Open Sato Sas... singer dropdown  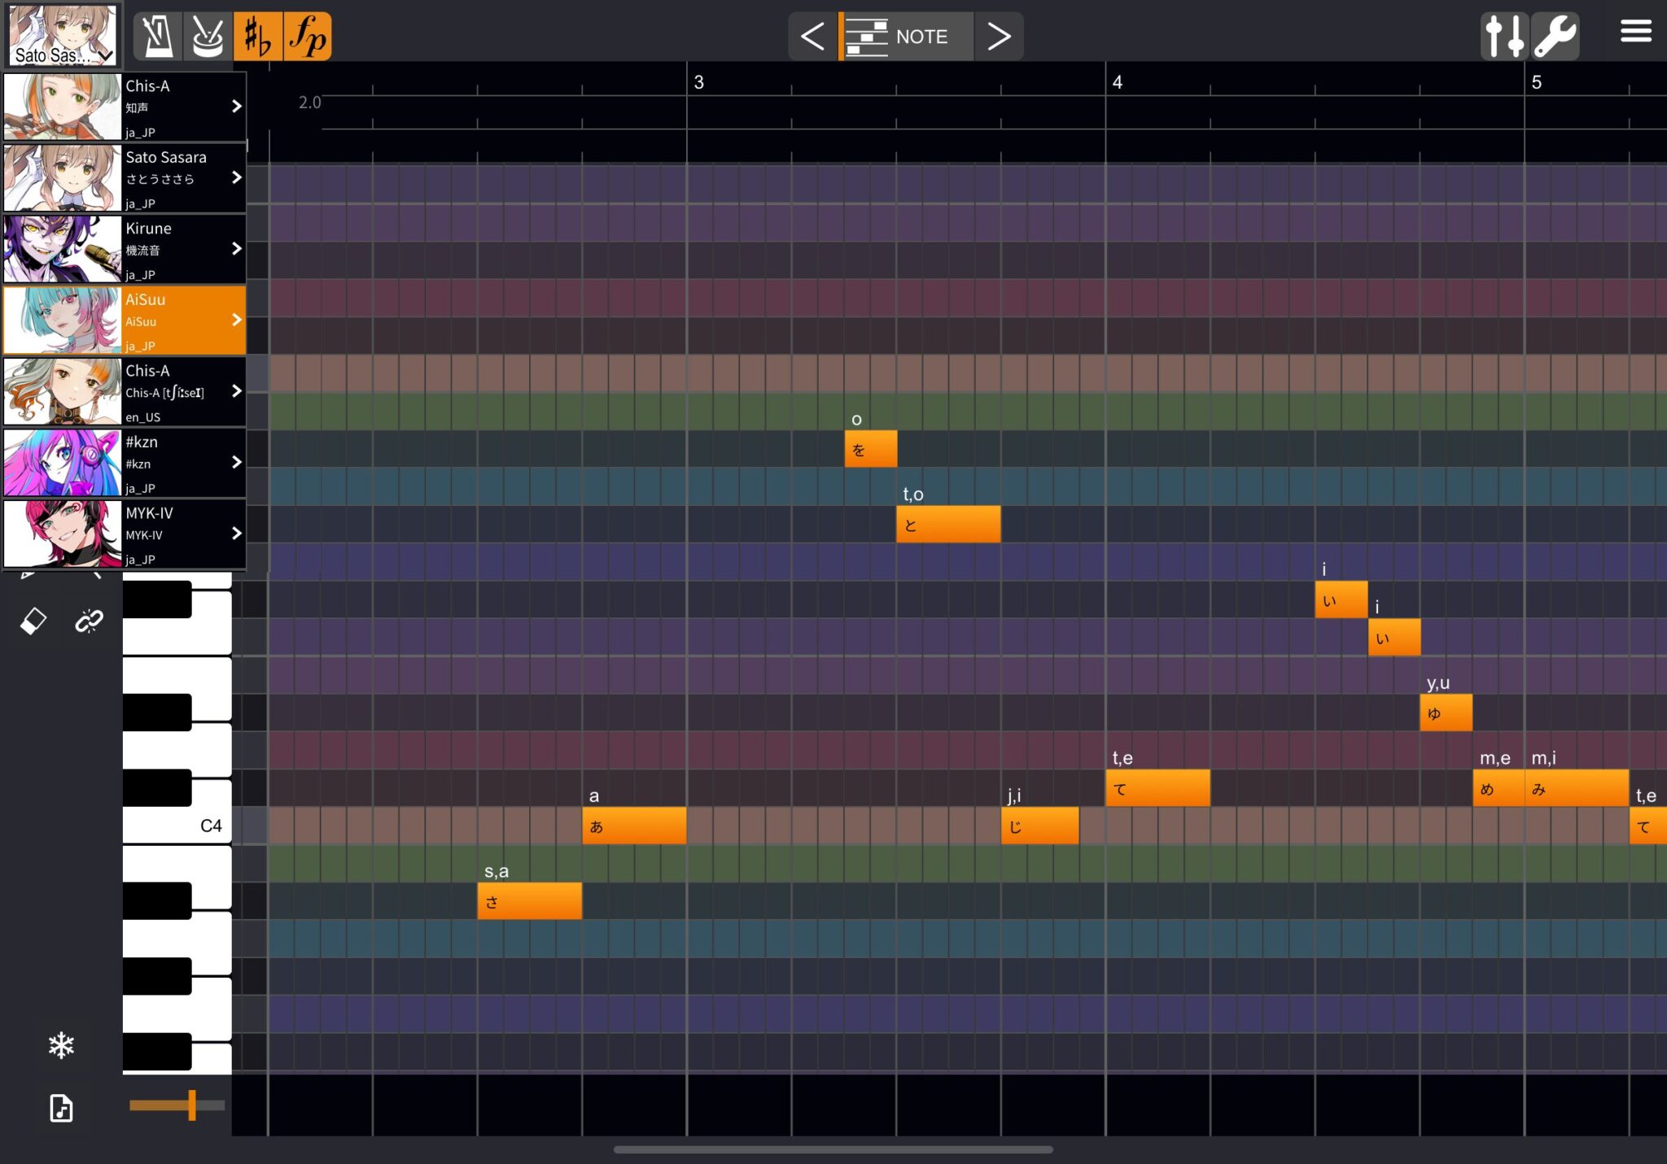[63, 35]
